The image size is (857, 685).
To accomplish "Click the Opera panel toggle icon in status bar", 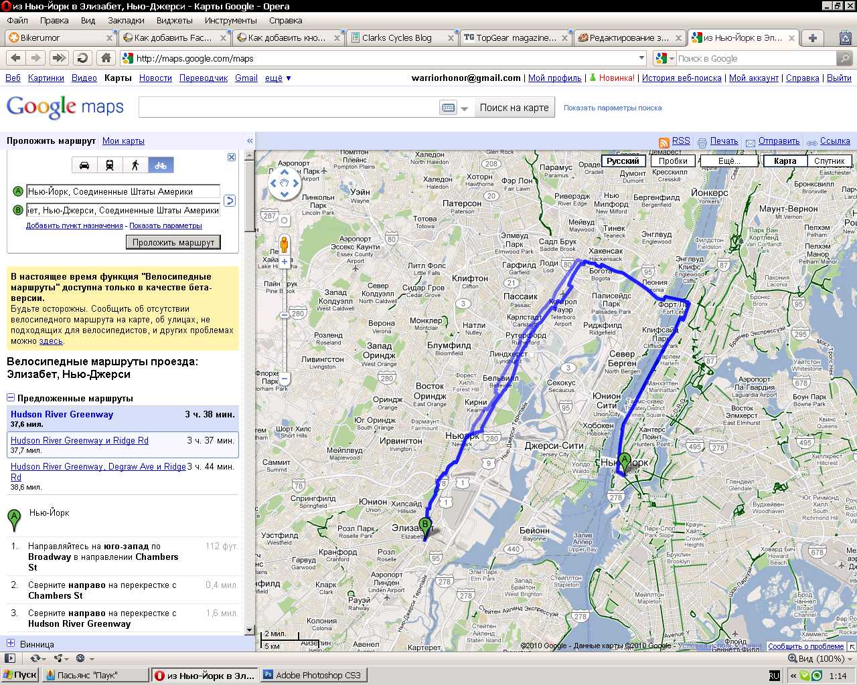I will pos(10,658).
